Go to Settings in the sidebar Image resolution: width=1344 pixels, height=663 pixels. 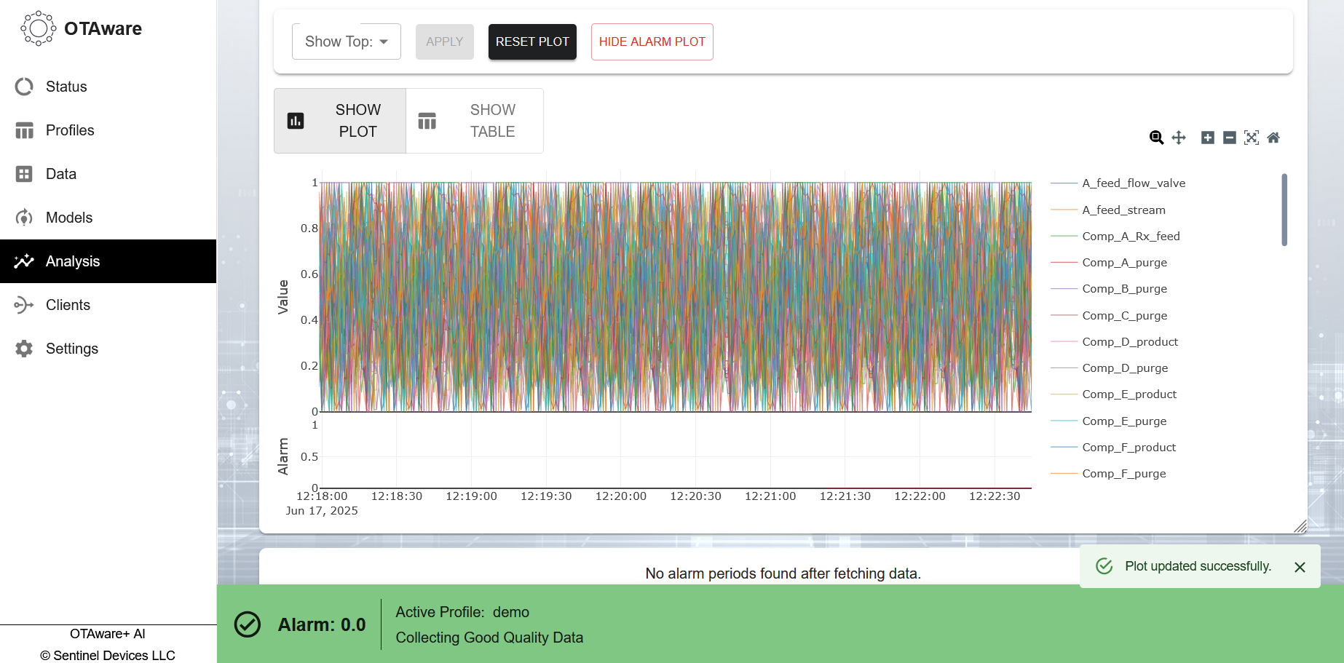71,349
